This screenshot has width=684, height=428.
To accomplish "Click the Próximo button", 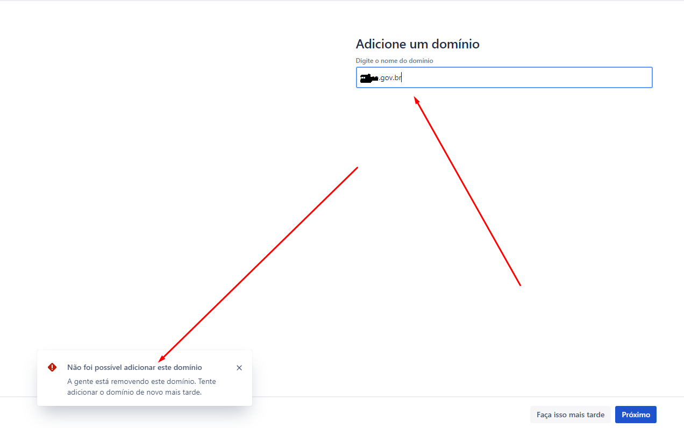I will [636, 415].
